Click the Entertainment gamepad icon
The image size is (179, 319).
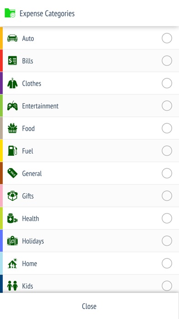pyautogui.click(x=12, y=106)
